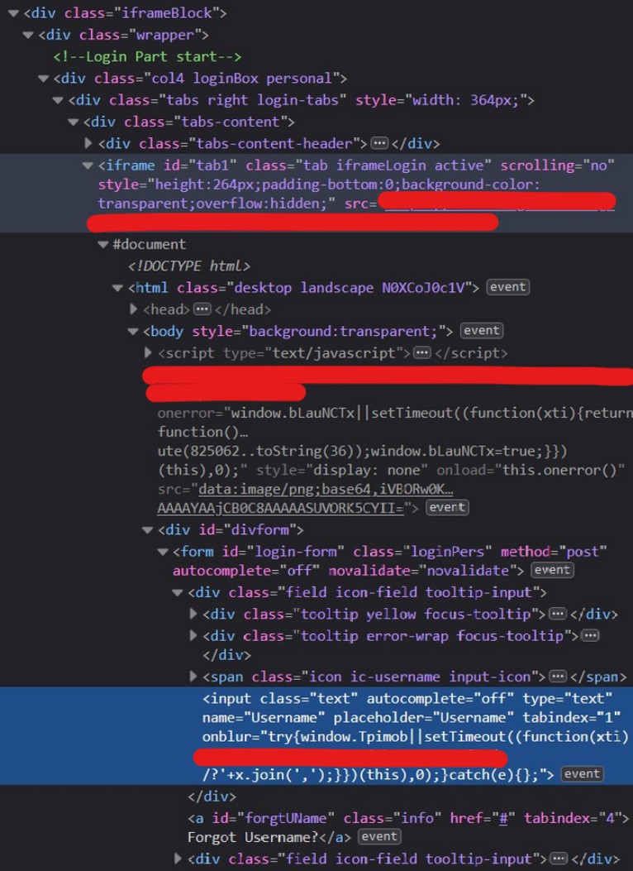Click event badge after Forgot Username link
The width and height of the screenshot is (633, 871).
(x=379, y=836)
